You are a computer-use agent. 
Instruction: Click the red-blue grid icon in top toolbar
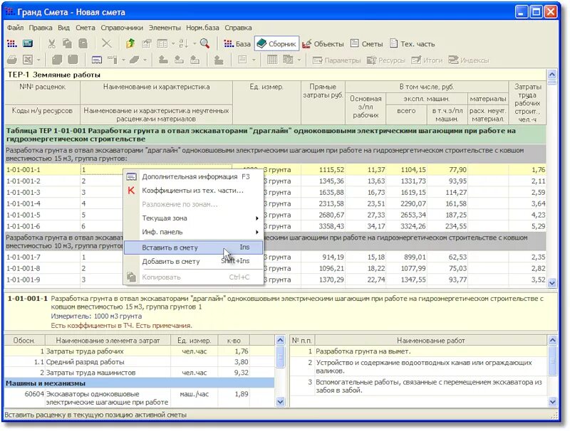coord(12,44)
